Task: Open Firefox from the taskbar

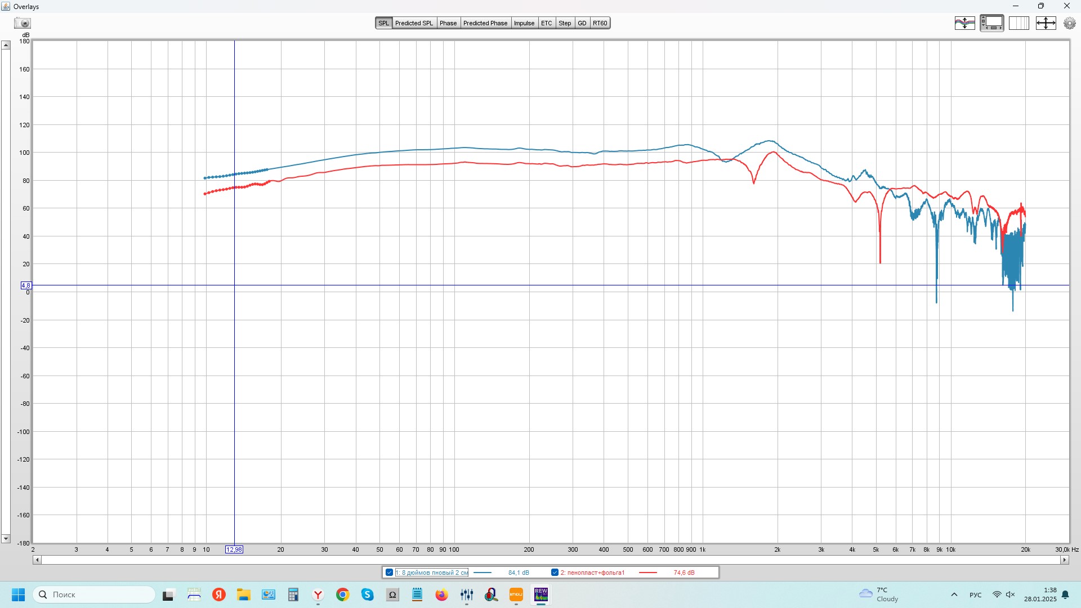Action: coord(441,594)
